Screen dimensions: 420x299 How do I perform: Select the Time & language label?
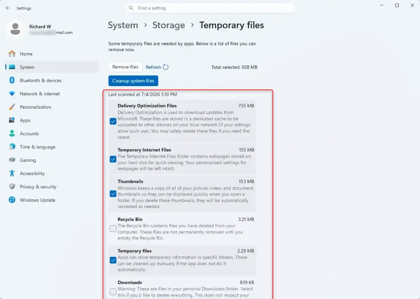(37, 147)
